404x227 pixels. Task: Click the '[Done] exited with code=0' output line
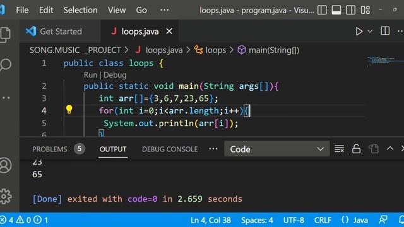[x=137, y=199]
